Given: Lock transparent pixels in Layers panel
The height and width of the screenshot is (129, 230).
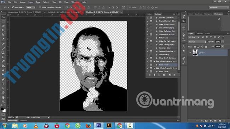Looking at the screenshot, I should click(x=195, y=47).
